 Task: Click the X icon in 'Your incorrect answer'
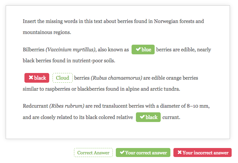click(180, 152)
